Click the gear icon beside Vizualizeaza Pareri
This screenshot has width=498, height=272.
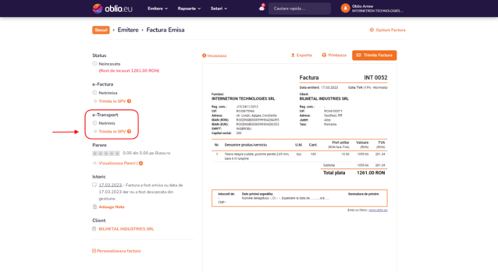point(141,163)
